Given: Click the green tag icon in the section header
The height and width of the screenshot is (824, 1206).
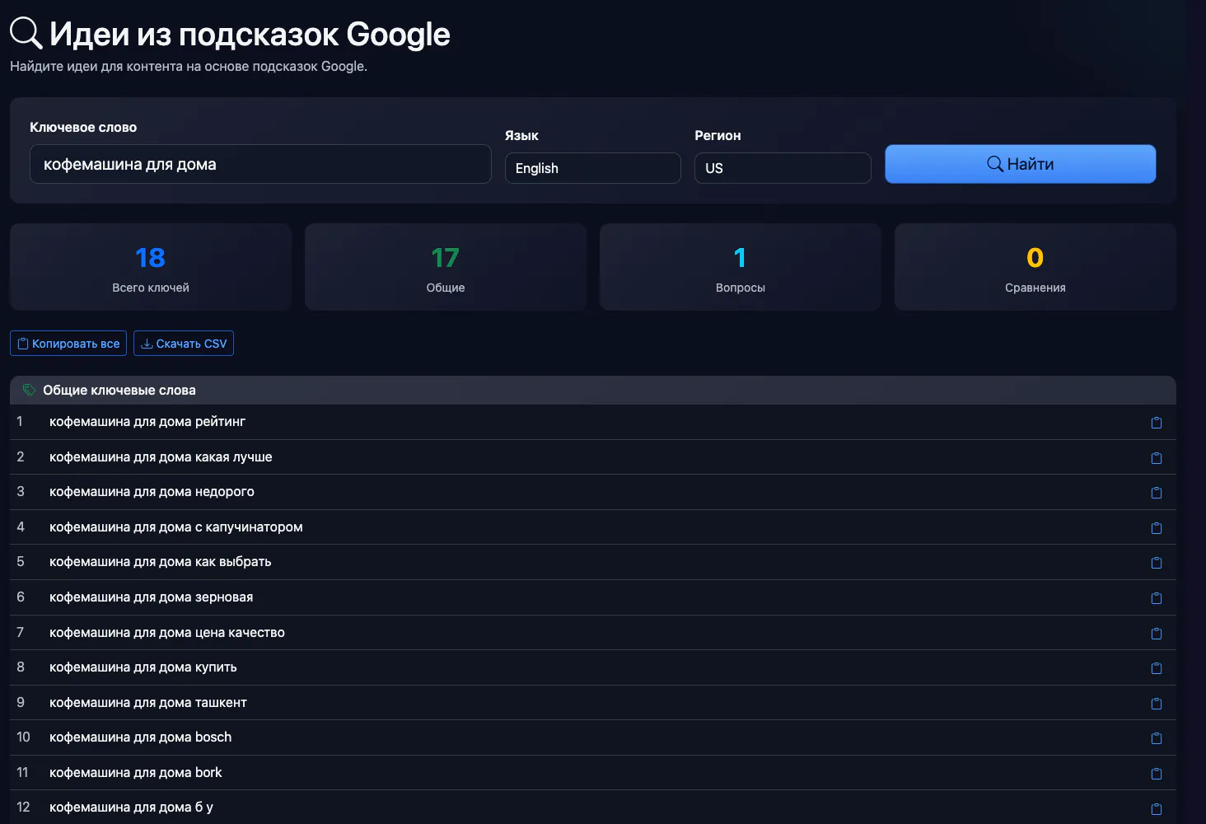Looking at the screenshot, I should click(30, 390).
